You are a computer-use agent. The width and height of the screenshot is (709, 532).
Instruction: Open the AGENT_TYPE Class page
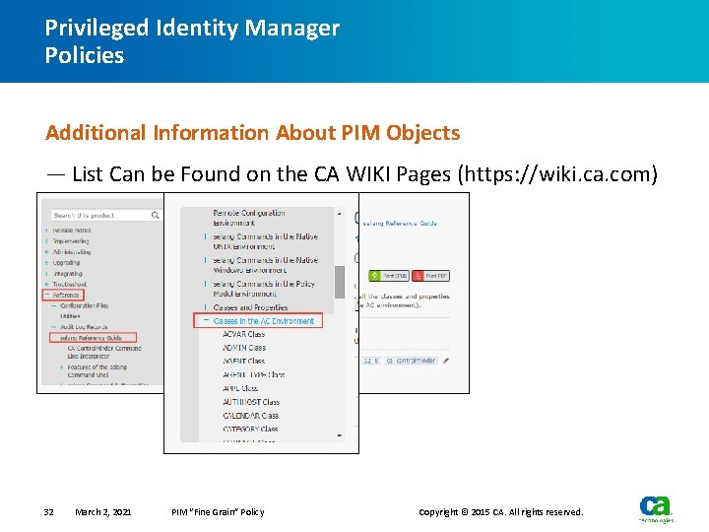[x=254, y=375]
